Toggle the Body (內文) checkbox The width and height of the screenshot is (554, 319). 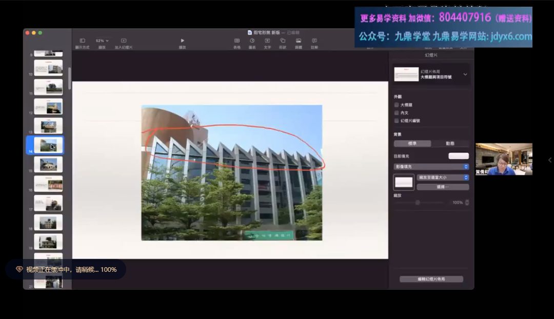397,112
